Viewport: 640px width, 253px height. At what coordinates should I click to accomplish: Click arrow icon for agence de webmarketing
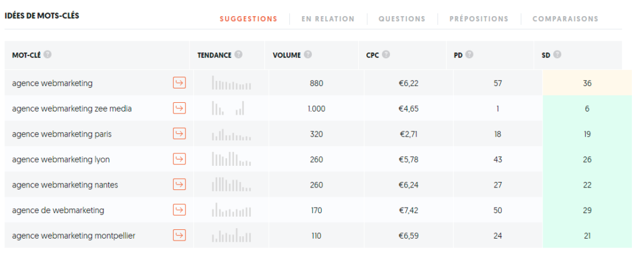[179, 210]
